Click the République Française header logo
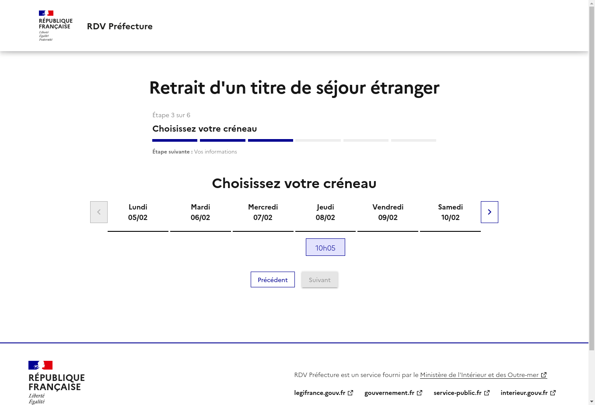The image size is (595, 405). 56,26
